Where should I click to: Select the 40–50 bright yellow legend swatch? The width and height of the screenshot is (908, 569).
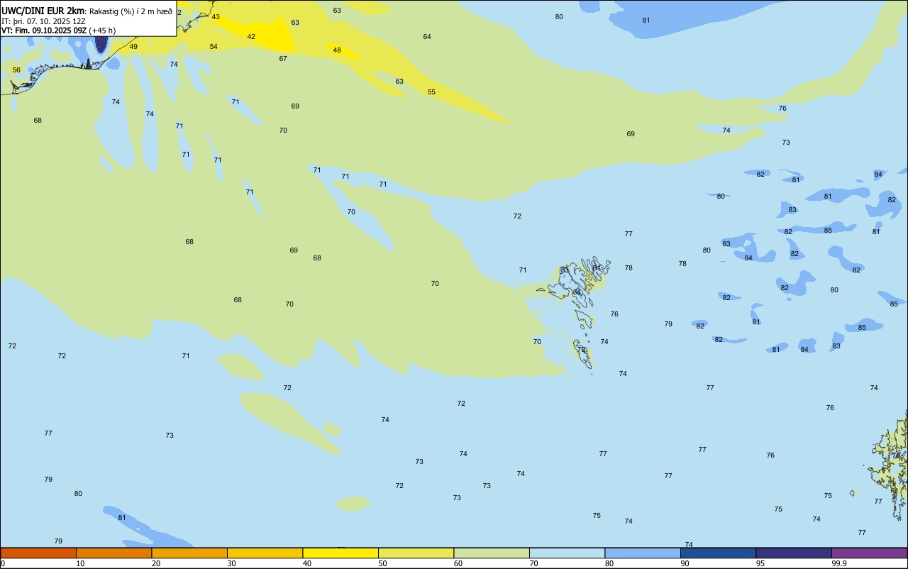pos(340,553)
